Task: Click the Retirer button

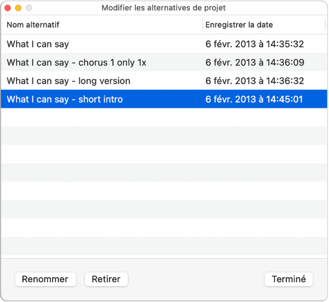Action: point(106,279)
